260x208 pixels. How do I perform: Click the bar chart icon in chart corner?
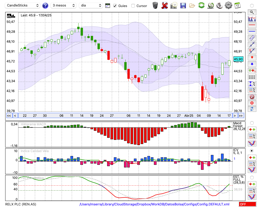pos(11,16)
